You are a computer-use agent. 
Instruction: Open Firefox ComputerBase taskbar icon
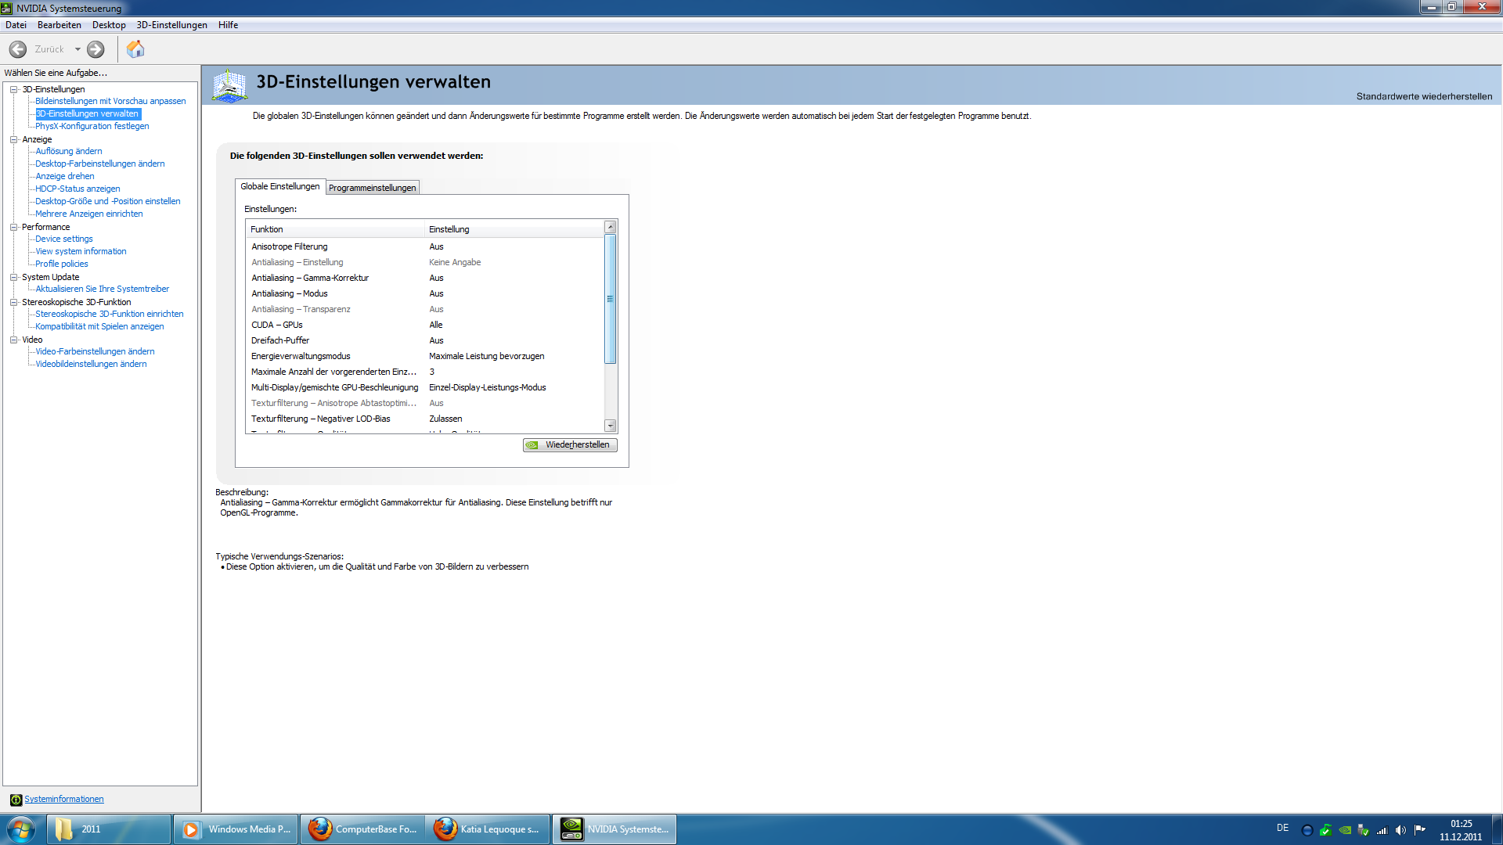362,829
